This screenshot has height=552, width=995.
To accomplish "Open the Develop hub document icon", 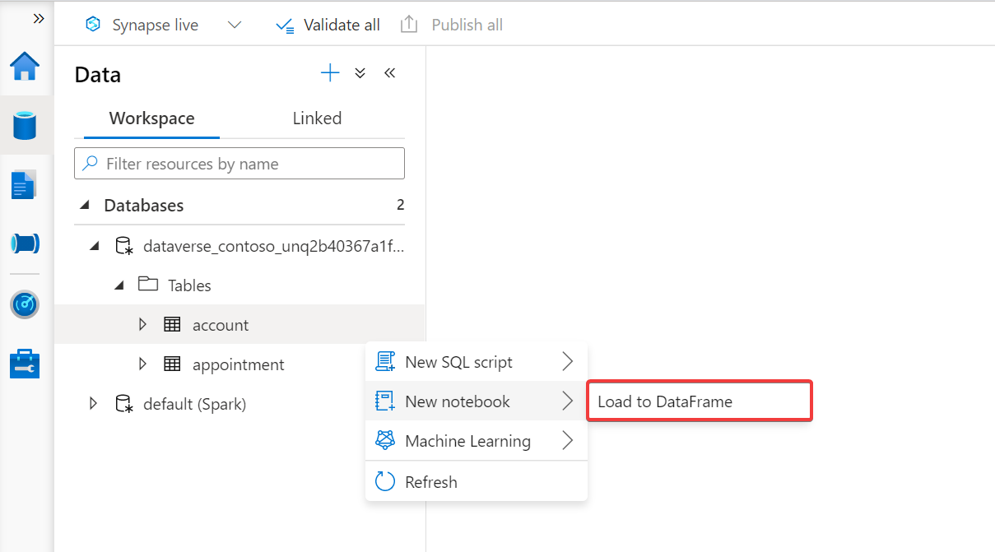I will point(24,185).
